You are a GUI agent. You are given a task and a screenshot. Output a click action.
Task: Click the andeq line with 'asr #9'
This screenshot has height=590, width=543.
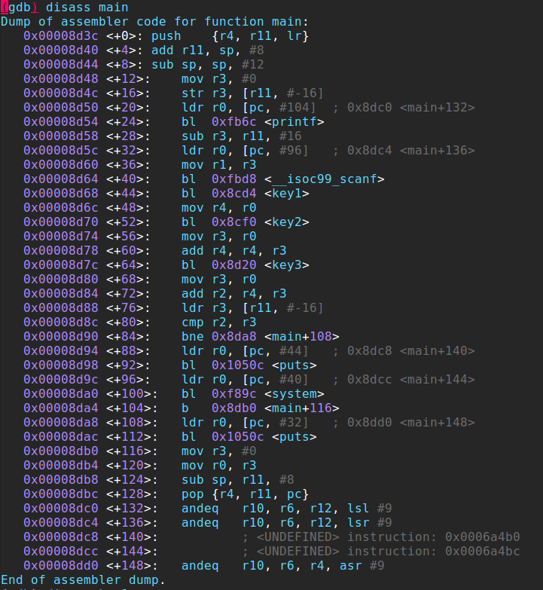(282, 565)
